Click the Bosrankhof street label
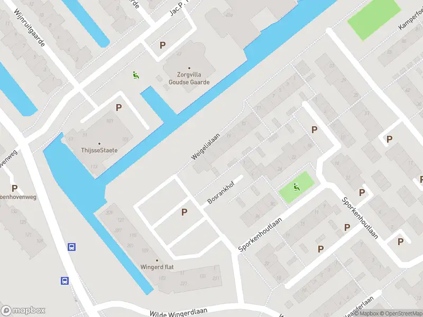Screen dimensions: 423x317 pyautogui.click(x=220, y=192)
